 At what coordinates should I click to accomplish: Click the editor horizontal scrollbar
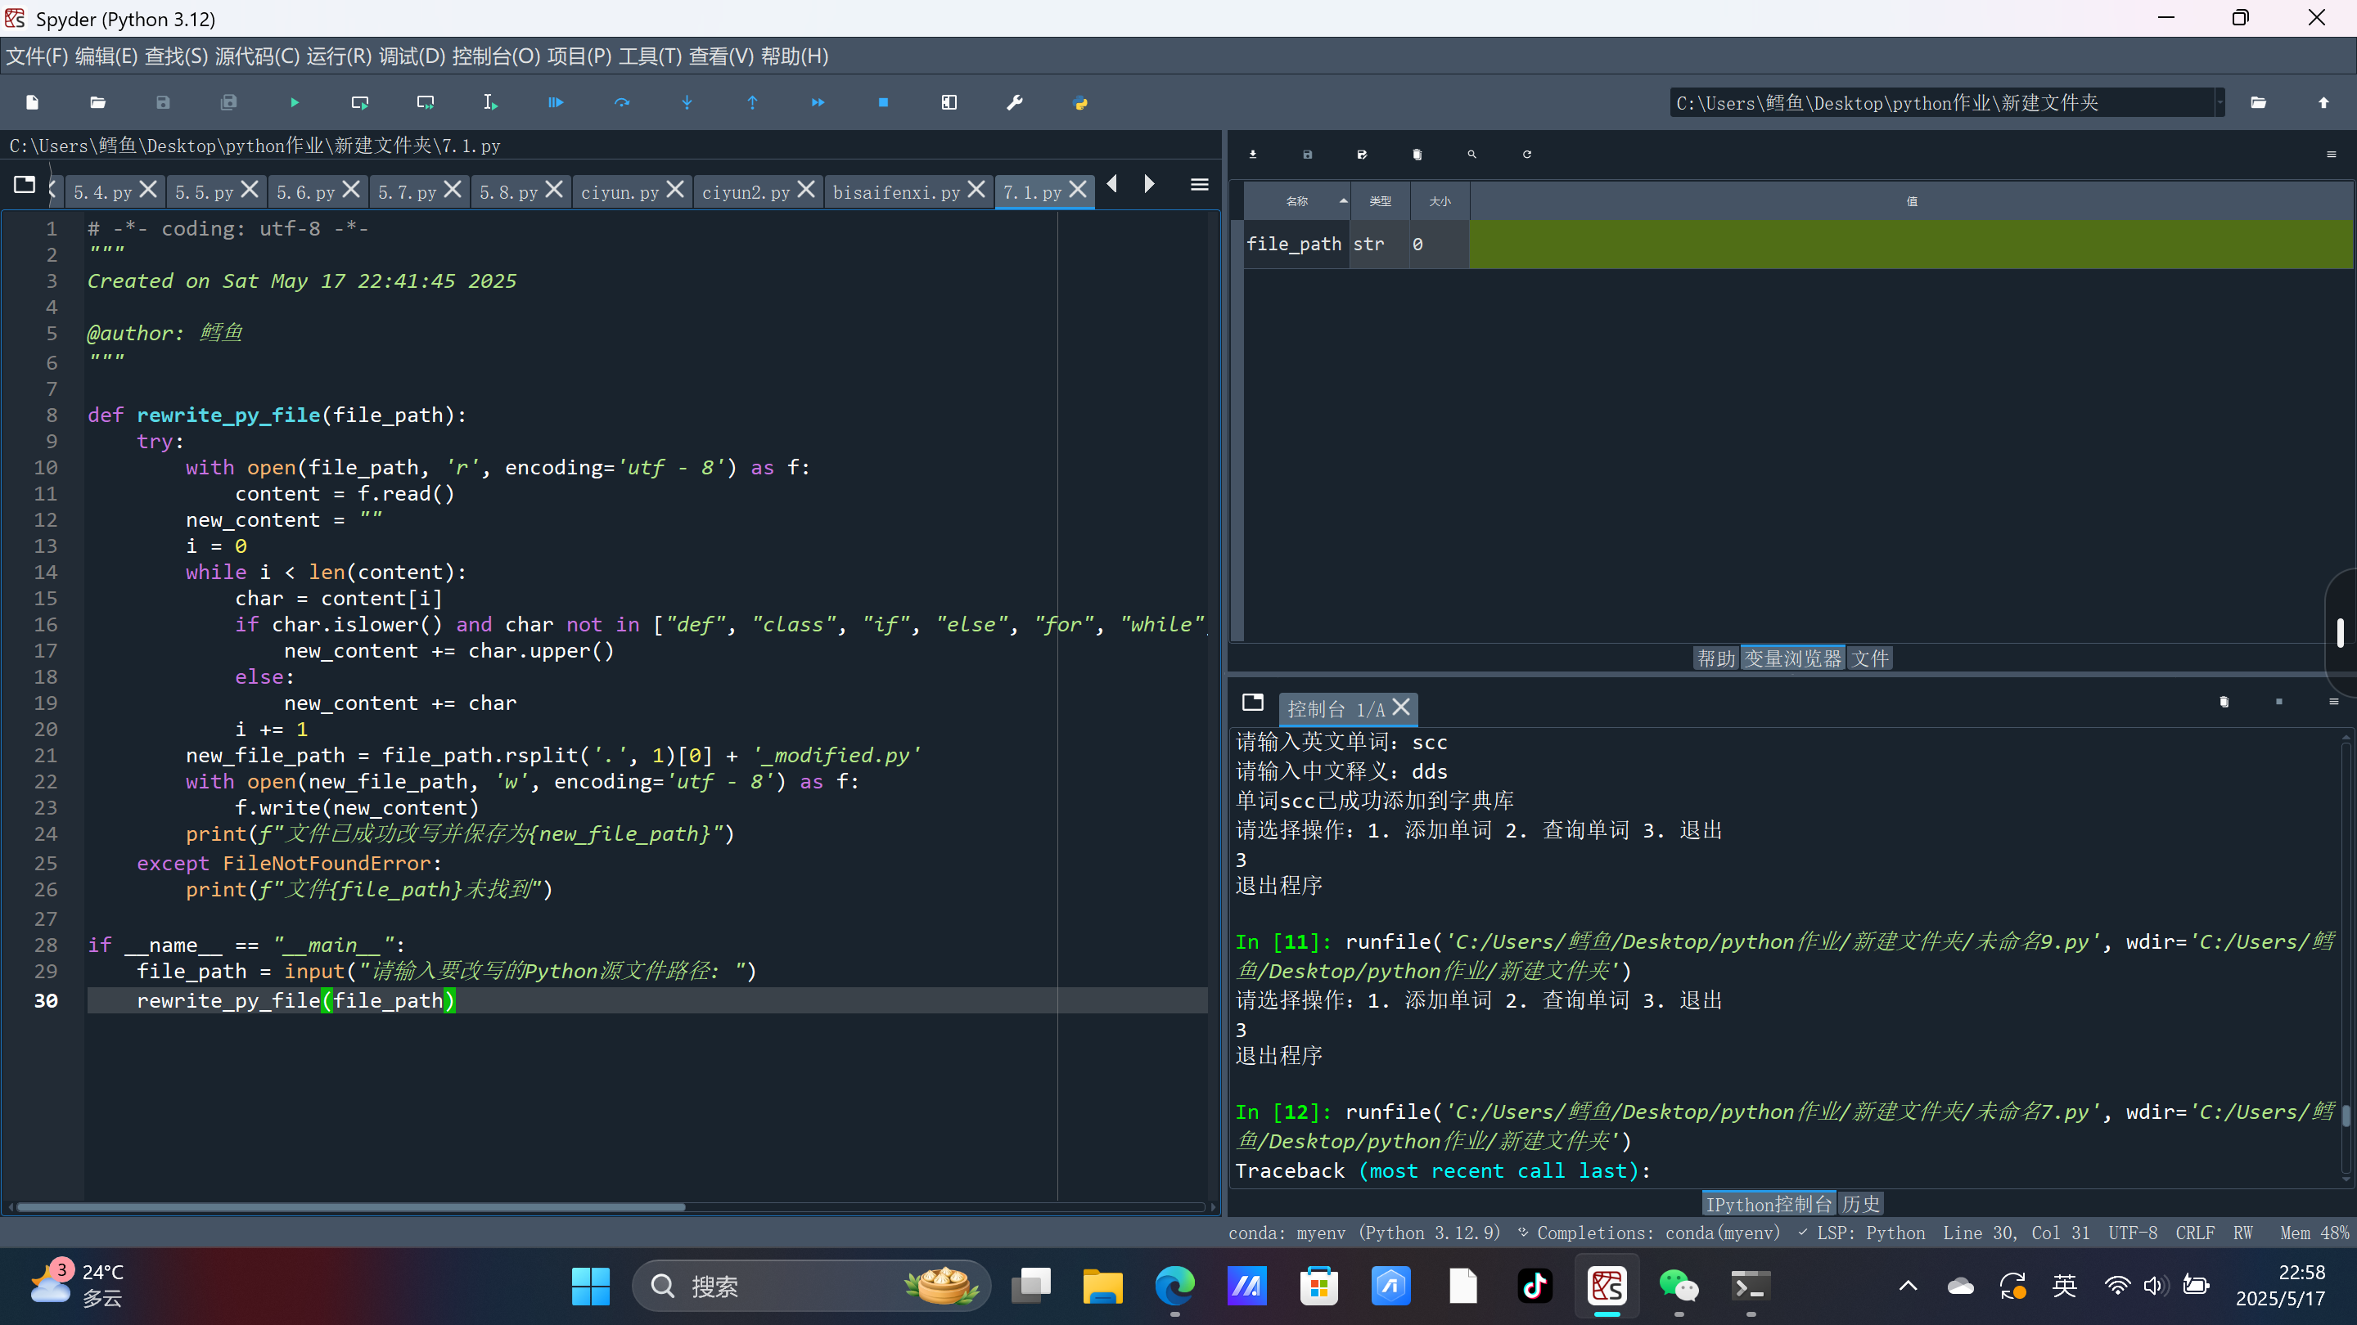point(351,1207)
